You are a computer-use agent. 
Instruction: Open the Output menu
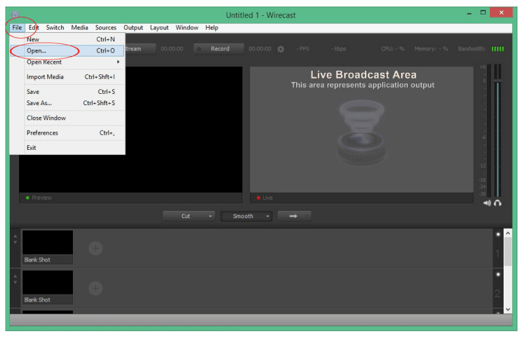pyautogui.click(x=133, y=28)
